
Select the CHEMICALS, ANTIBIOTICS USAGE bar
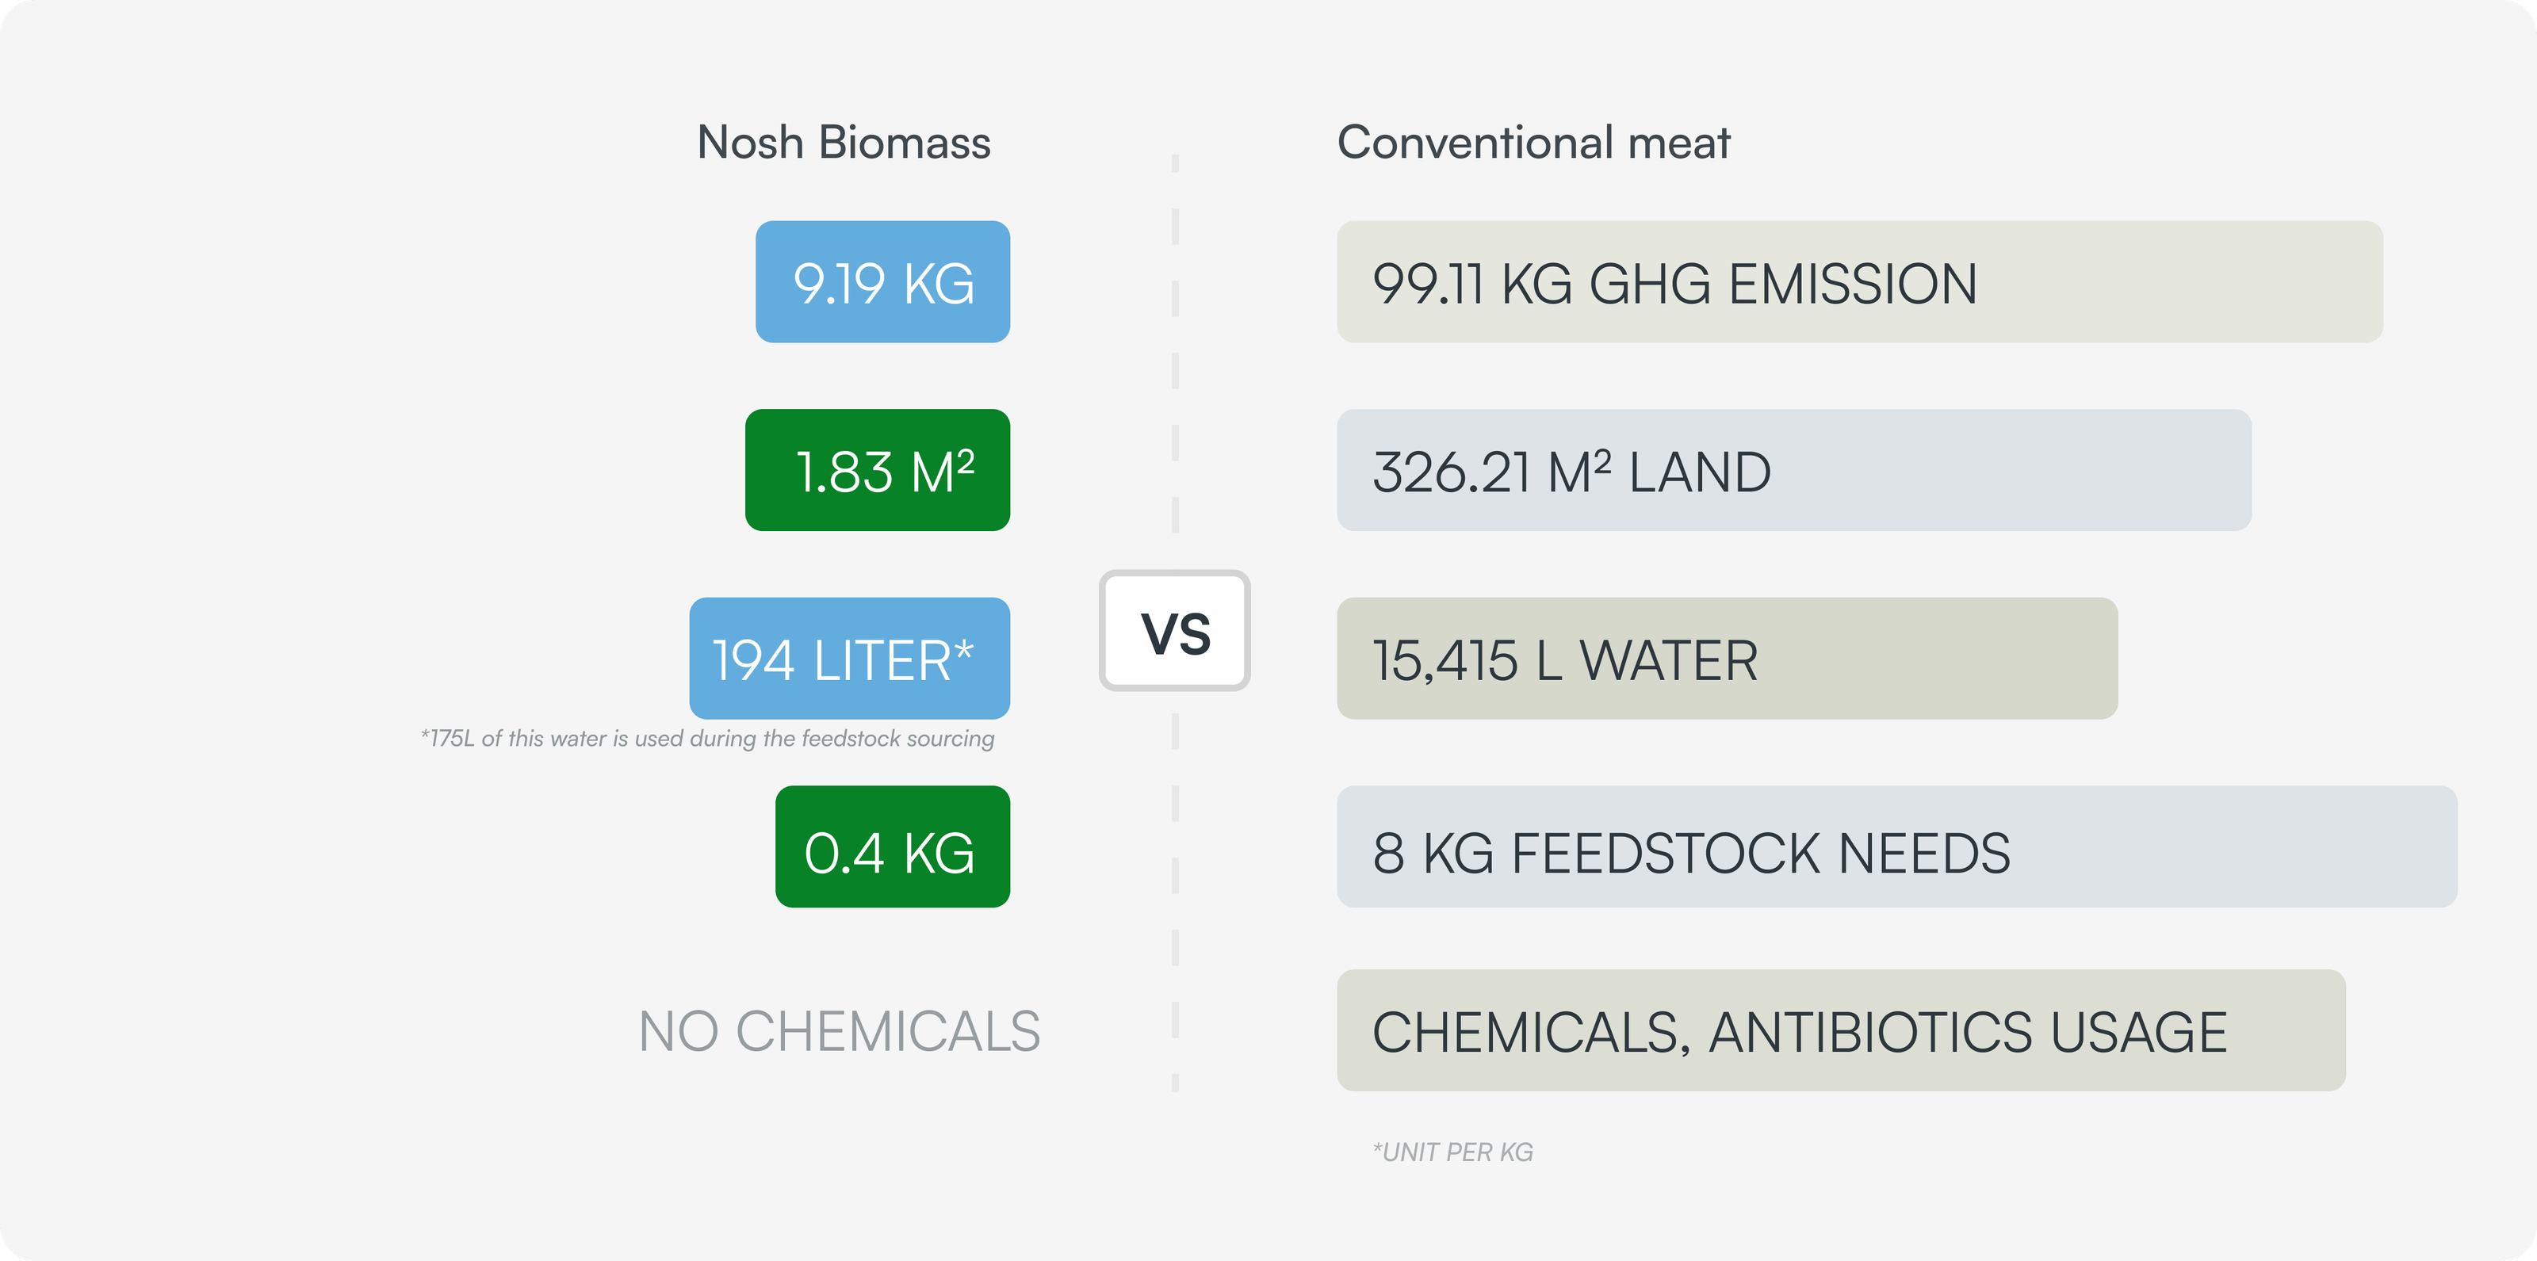1841,1030
